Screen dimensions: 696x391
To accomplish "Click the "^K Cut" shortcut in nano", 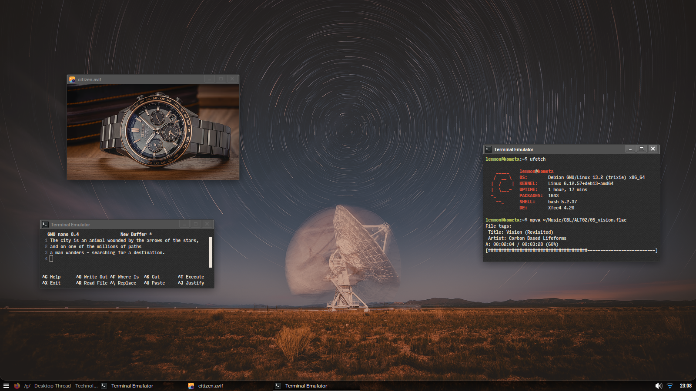I will (152, 277).
